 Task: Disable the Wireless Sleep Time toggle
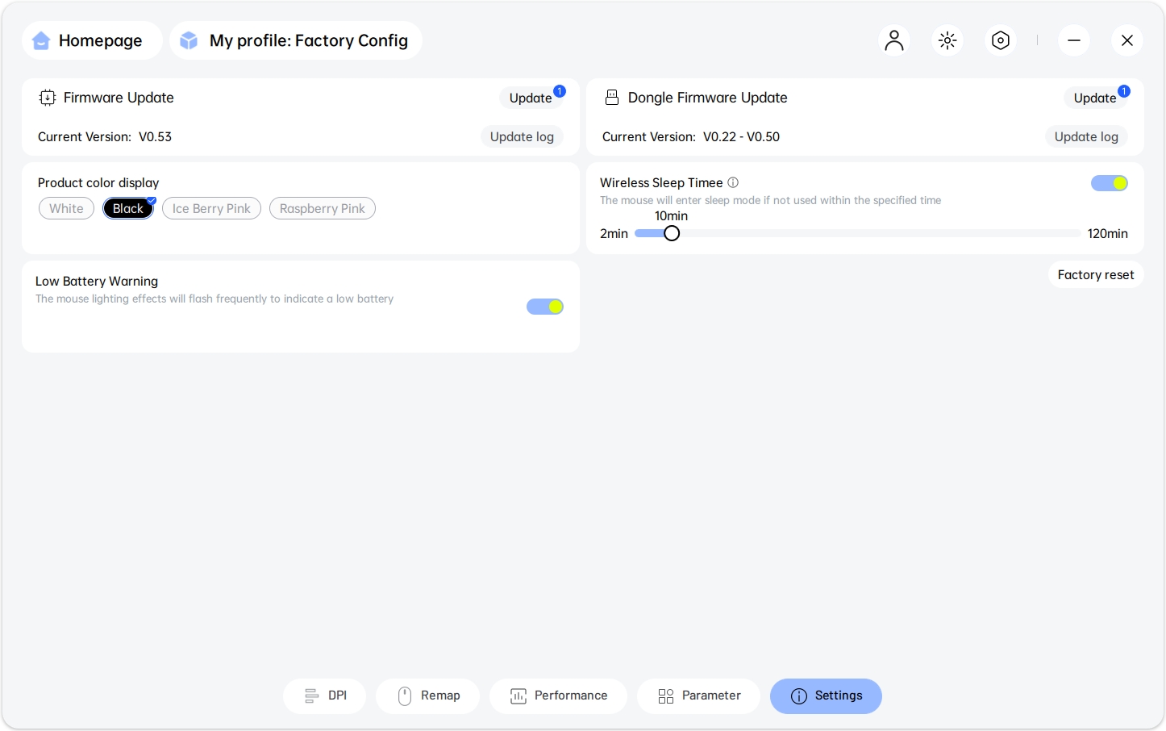(1109, 183)
